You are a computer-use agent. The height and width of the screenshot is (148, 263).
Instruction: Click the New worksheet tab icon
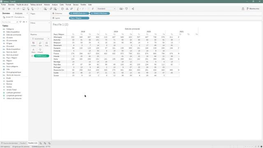coord(41,143)
